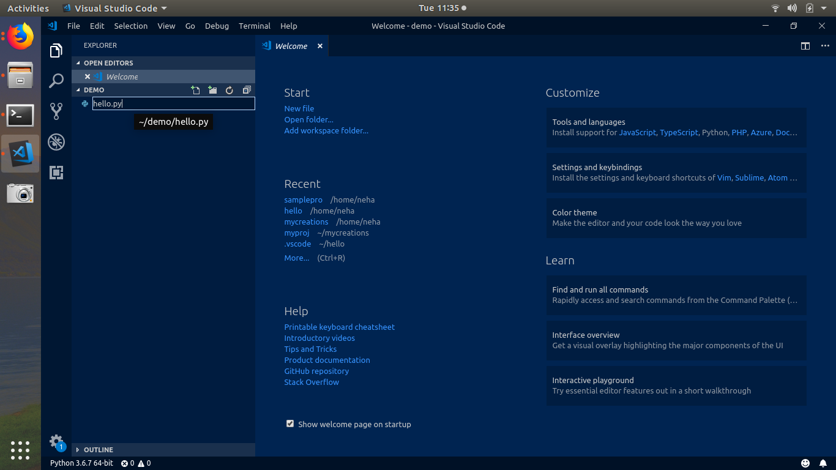Open Printable keyboard cheatsheet link
Viewport: 836px width, 470px height.
(x=340, y=327)
